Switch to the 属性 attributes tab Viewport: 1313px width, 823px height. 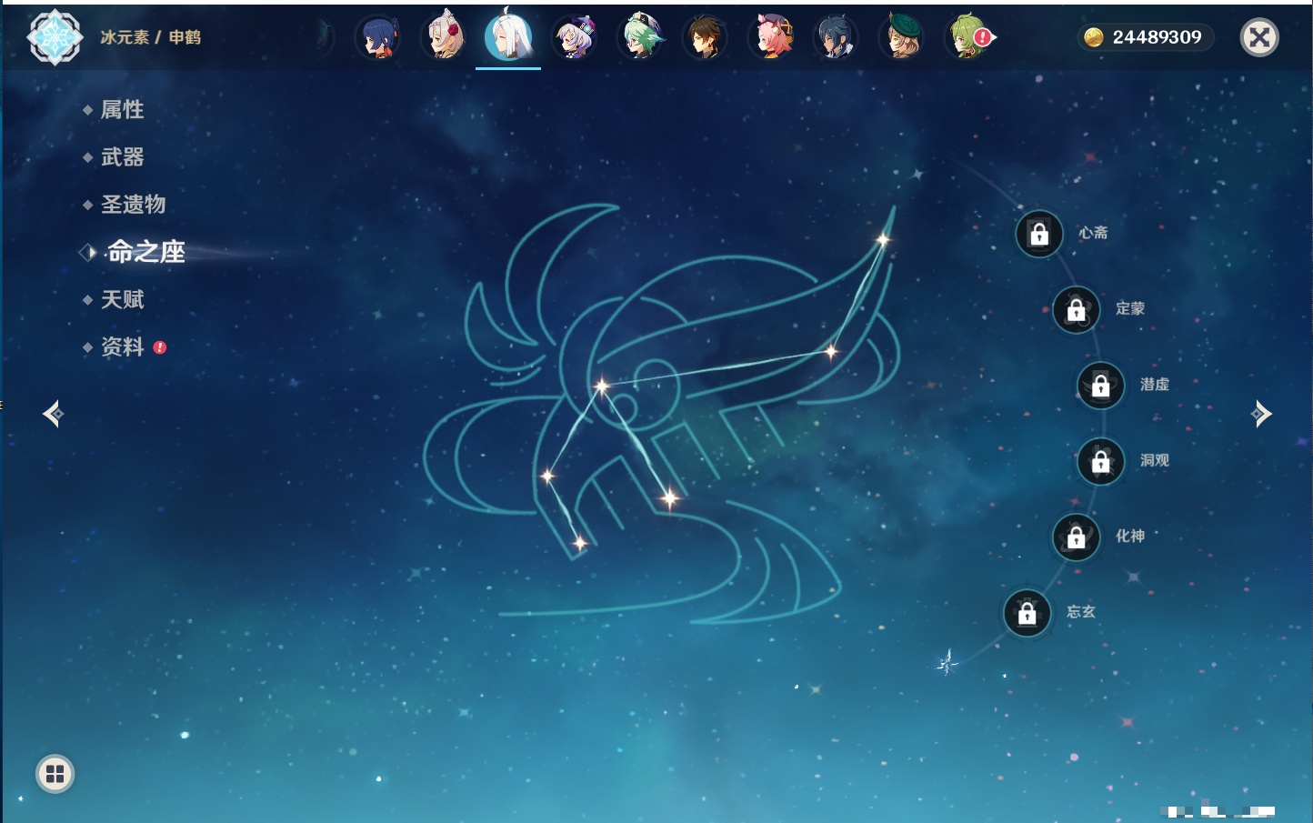(x=122, y=110)
